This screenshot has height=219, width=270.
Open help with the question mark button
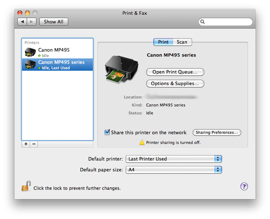tap(244, 187)
